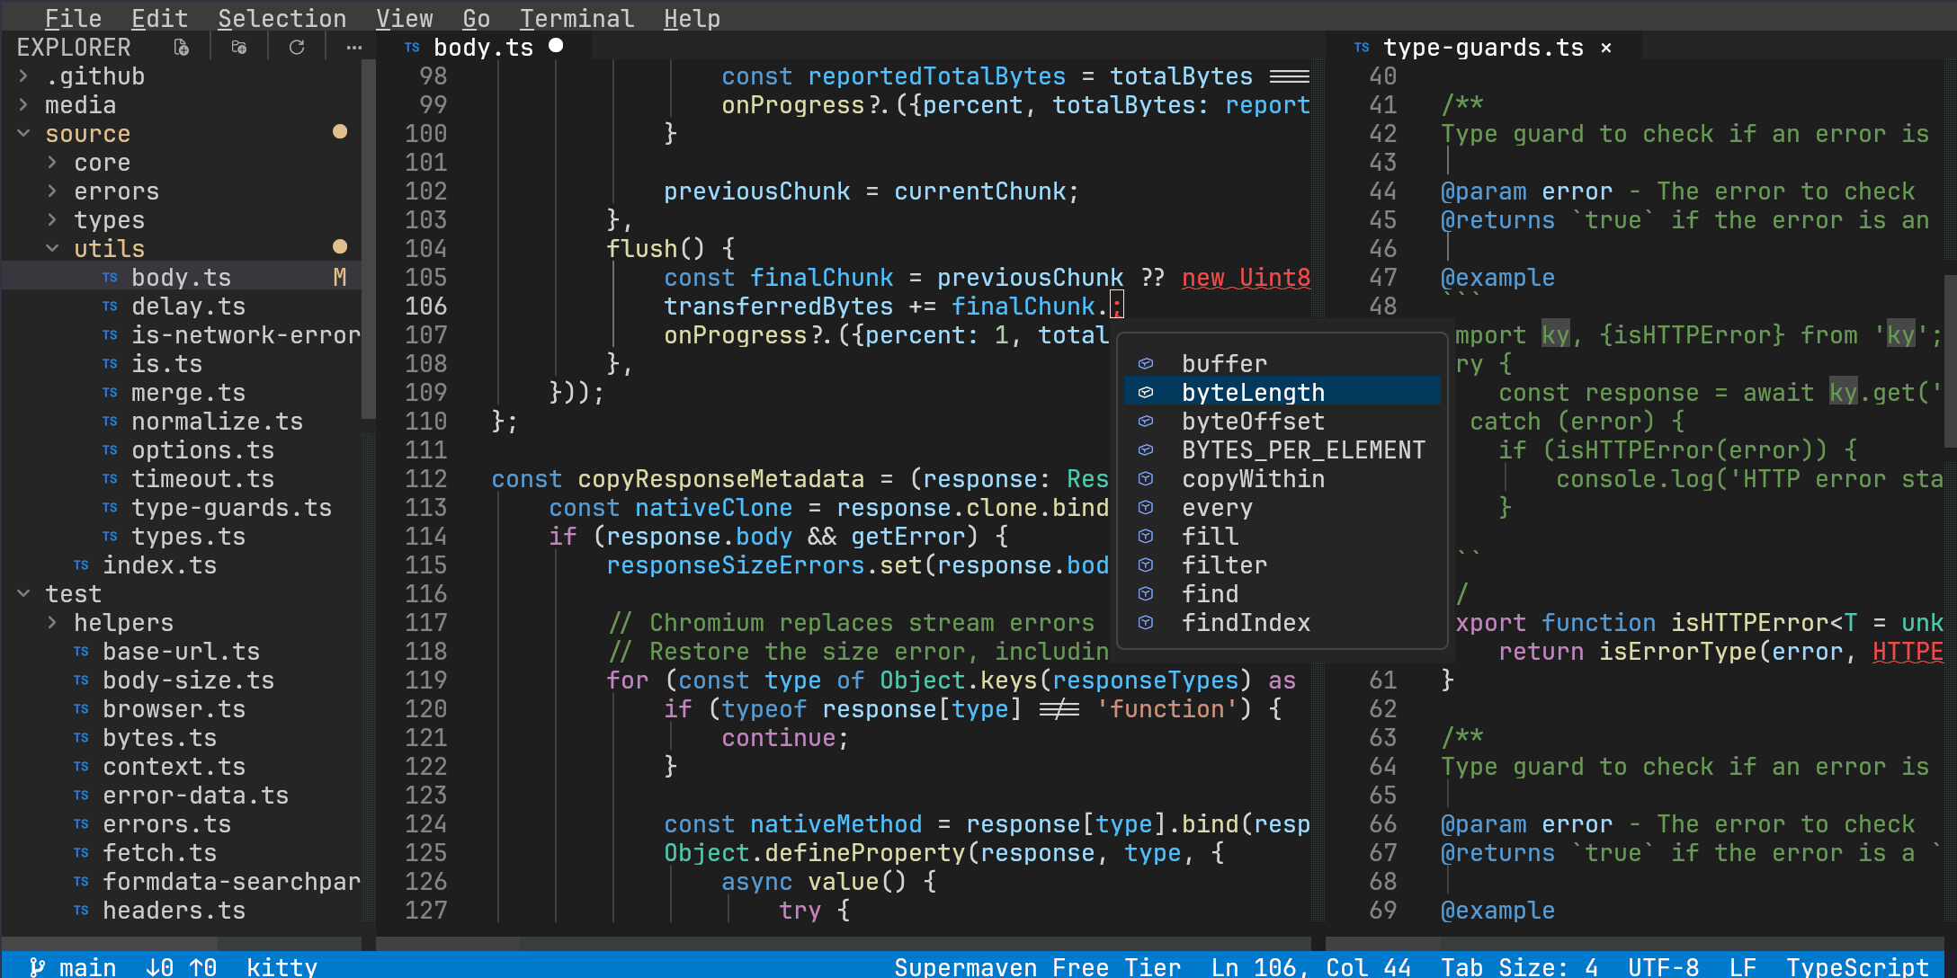Refresh the Explorer file tree
1957x978 pixels.
(297, 47)
